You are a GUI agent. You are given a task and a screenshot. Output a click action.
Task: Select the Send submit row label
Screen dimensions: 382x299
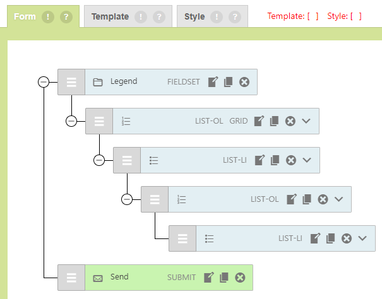click(x=119, y=277)
